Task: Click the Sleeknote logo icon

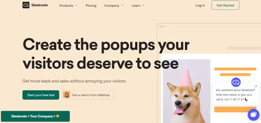Action: coord(26,5)
